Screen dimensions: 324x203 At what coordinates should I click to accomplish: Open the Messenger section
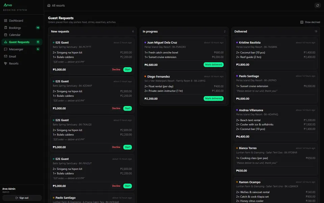(x=22, y=49)
